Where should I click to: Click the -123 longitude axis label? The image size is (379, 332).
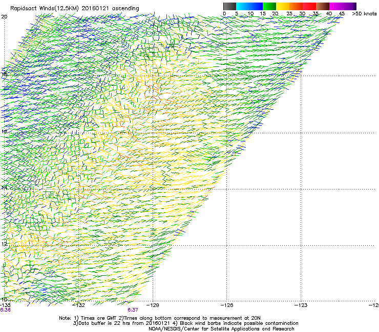[x=301, y=305]
